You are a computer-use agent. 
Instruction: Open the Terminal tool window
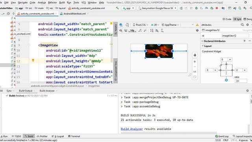[x=74, y=136]
